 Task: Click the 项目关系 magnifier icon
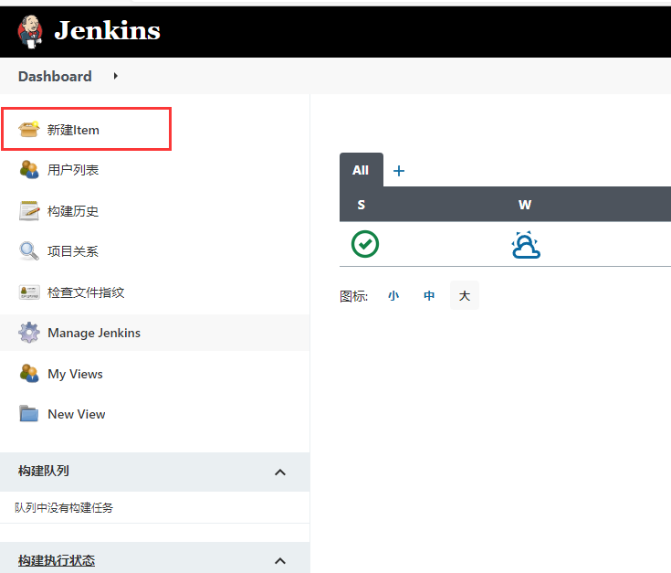point(28,251)
